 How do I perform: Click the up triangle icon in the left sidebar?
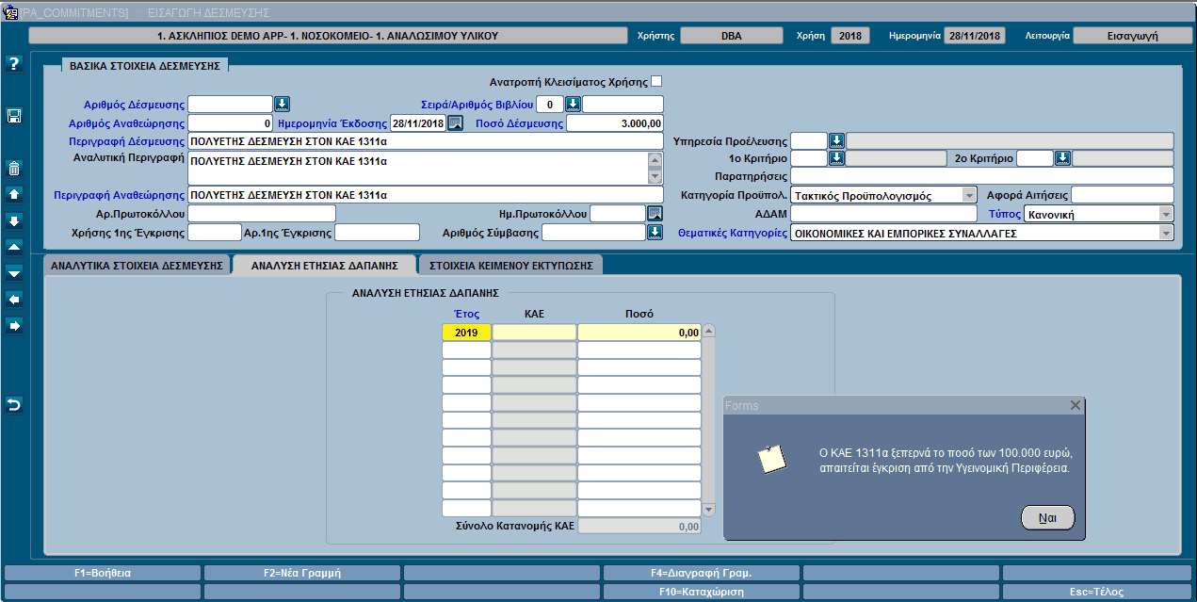point(13,247)
